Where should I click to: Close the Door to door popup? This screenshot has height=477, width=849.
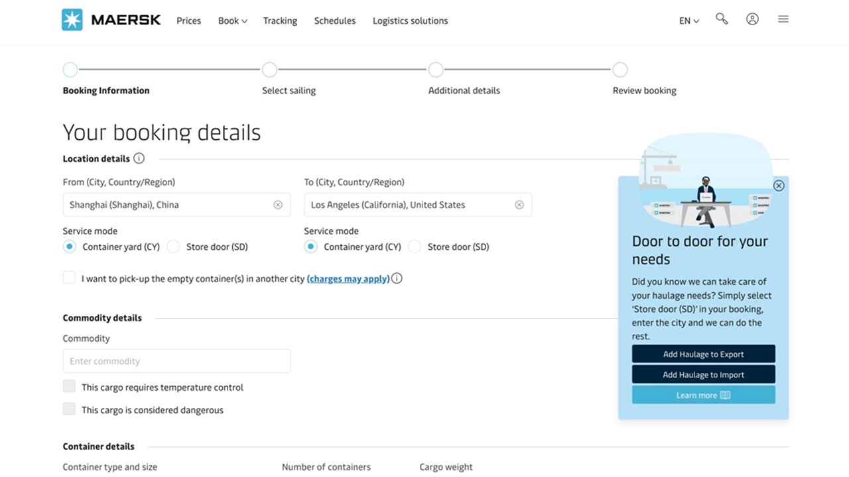[779, 185]
